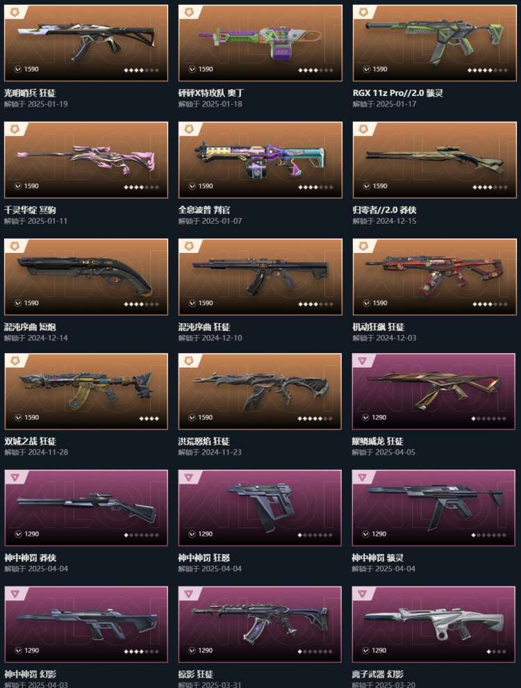Click upgrade level dots on RGX 11z Pro card
The height and width of the screenshot is (688, 521).
coord(487,69)
